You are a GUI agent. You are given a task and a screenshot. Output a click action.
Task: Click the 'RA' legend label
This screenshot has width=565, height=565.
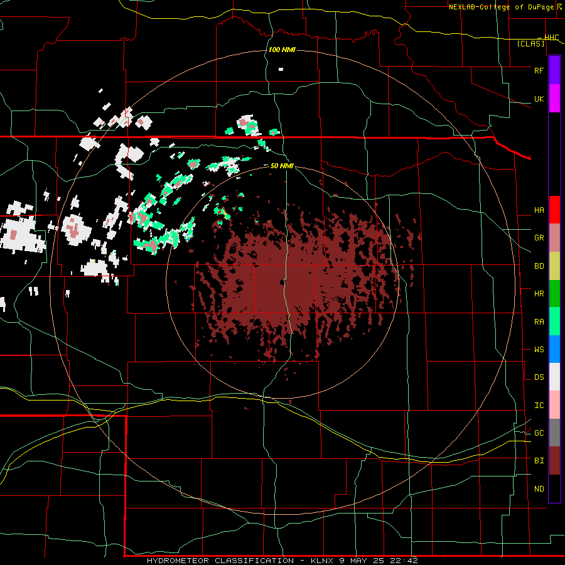tap(539, 322)
